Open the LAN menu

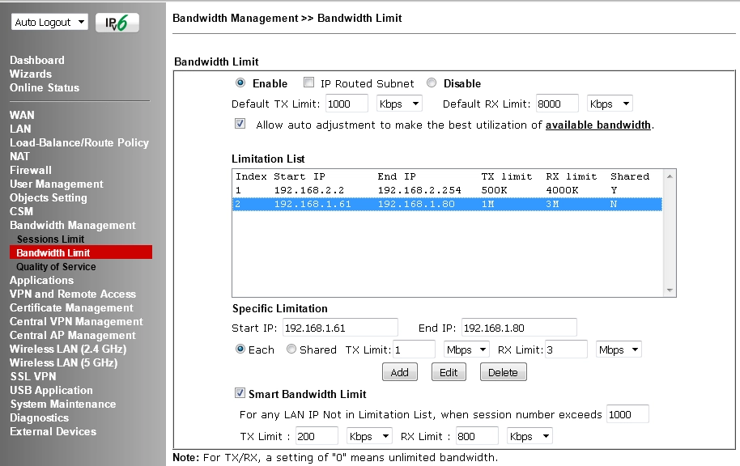click(x=20, y=129)
